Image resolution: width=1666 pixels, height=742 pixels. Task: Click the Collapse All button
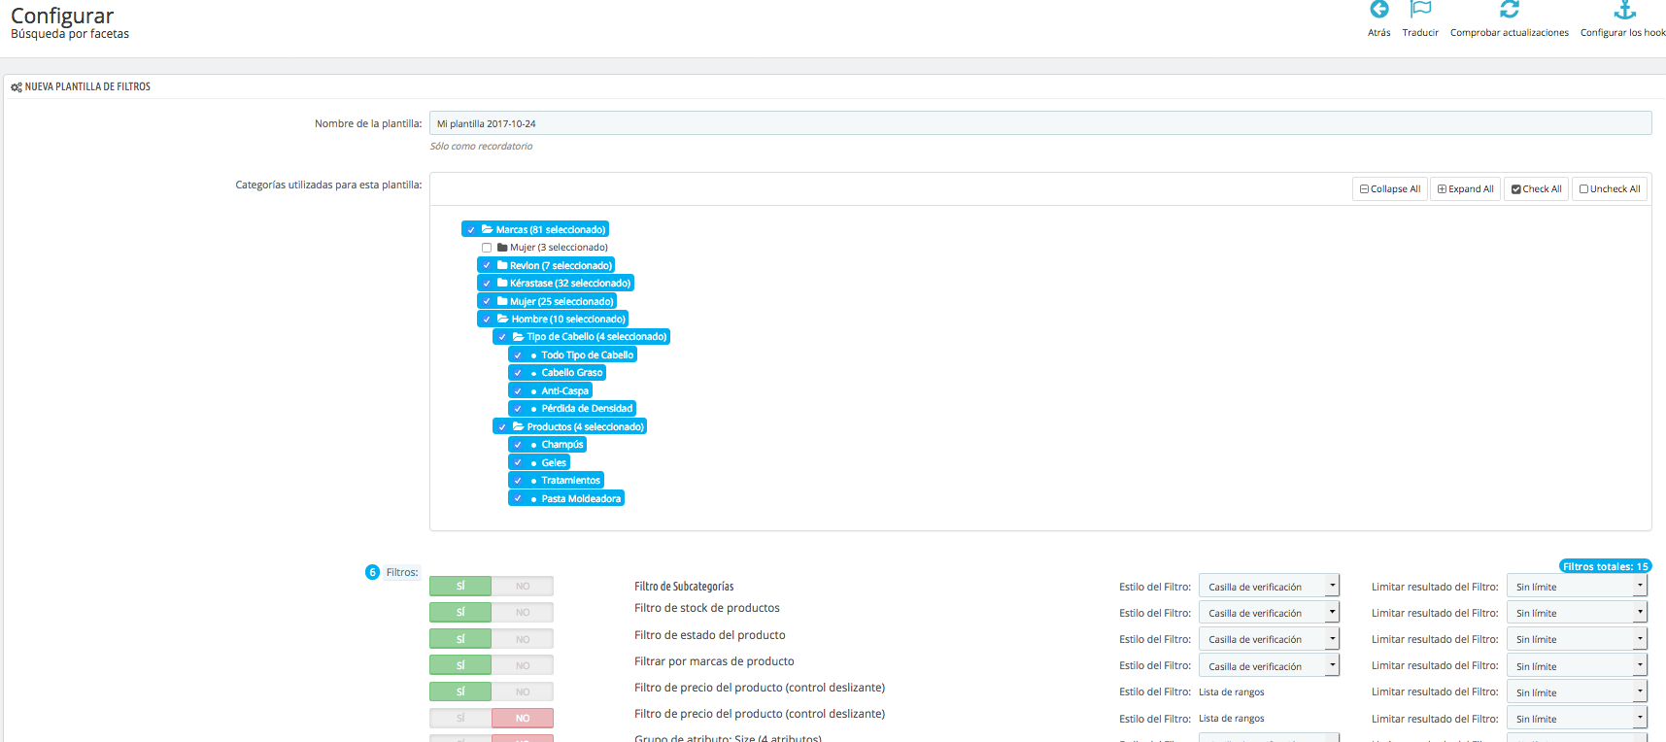[x=1390, y=189]
